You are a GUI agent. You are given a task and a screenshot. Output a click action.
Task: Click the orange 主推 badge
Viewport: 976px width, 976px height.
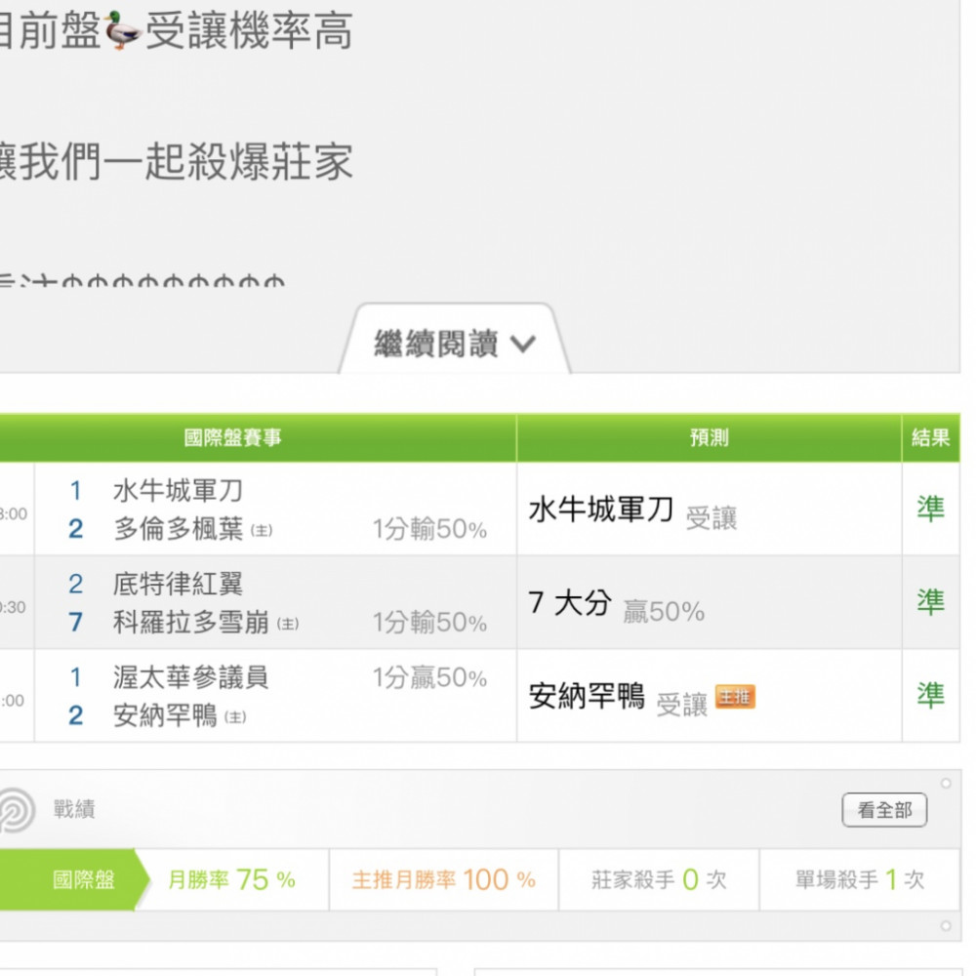coord(735,697)
